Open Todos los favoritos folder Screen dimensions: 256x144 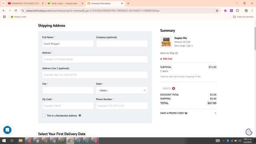click(x=243, y=17)
